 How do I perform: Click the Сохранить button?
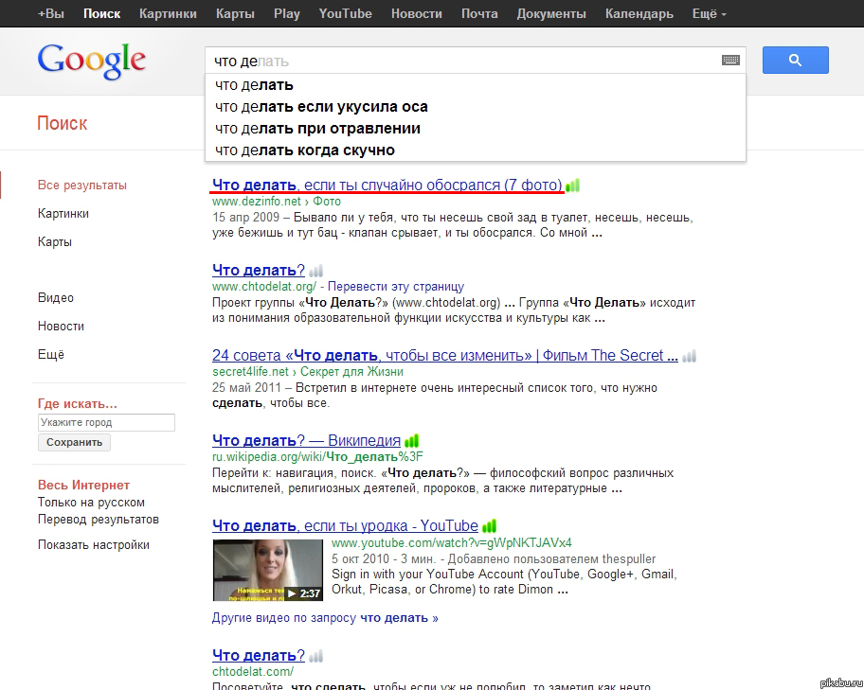(75, 442)
